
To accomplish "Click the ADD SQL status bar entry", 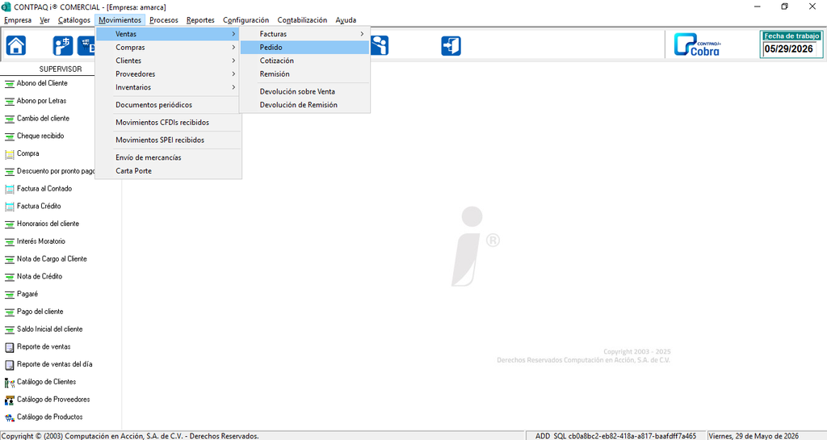I will coord(615,436).
